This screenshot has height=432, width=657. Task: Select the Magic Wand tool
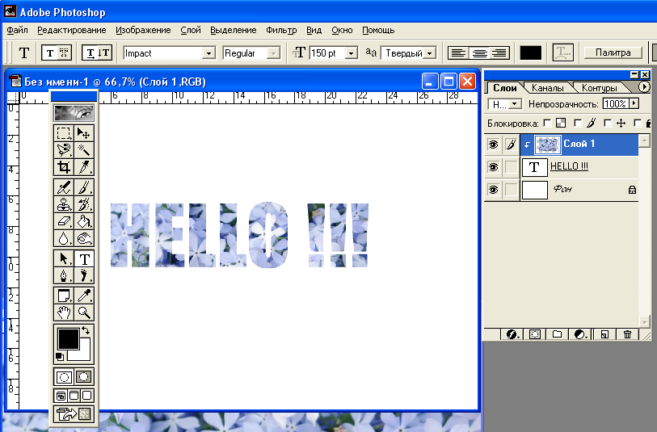tap(84, 149)
